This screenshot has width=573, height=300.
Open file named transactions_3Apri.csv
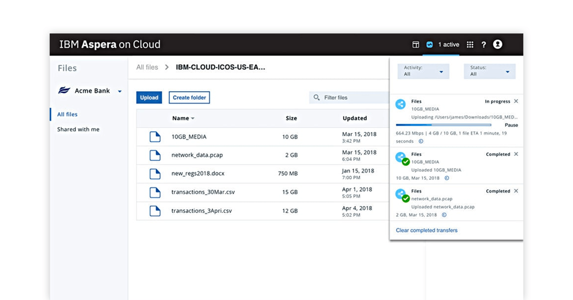pyautogui.click(x=202, y=211)
